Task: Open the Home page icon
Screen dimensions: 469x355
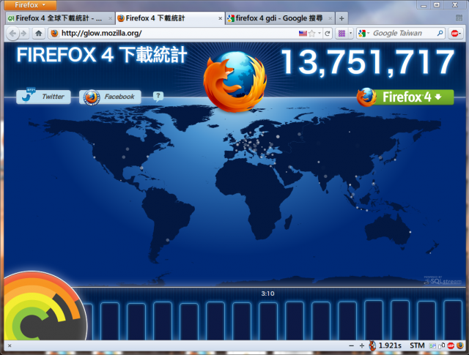Action: 39,33
